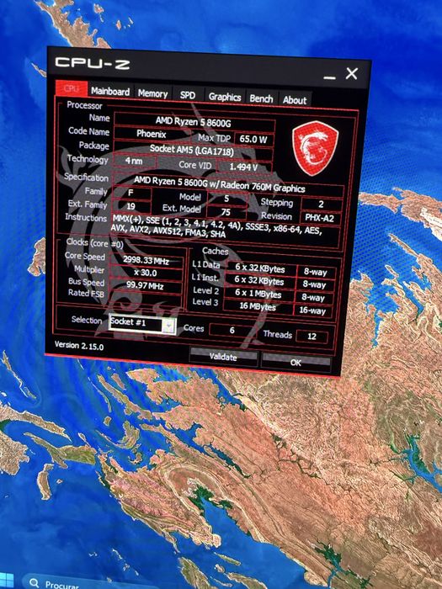
Task: Click the taskbar search magnifier icon
Action: (x=35, y=583)
